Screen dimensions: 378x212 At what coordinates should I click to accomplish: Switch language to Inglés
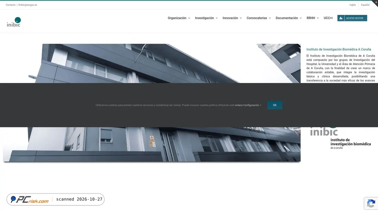(353, 5)
